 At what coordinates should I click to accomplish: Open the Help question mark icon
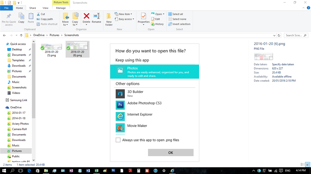point(309,8)
